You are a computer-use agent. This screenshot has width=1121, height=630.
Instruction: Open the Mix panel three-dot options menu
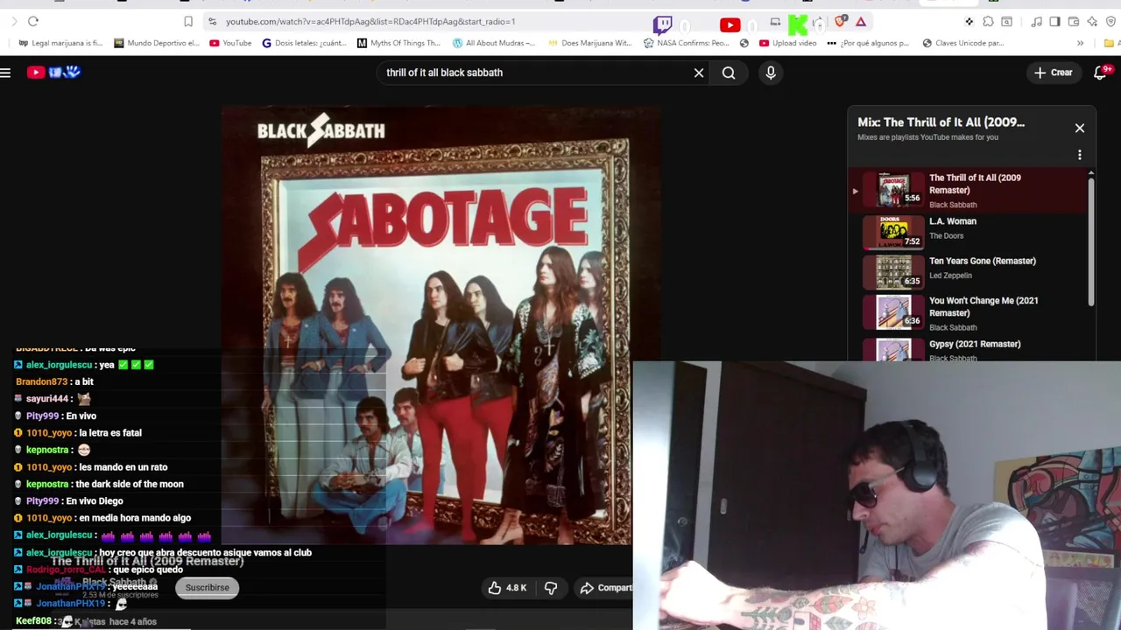[1080, 155]
